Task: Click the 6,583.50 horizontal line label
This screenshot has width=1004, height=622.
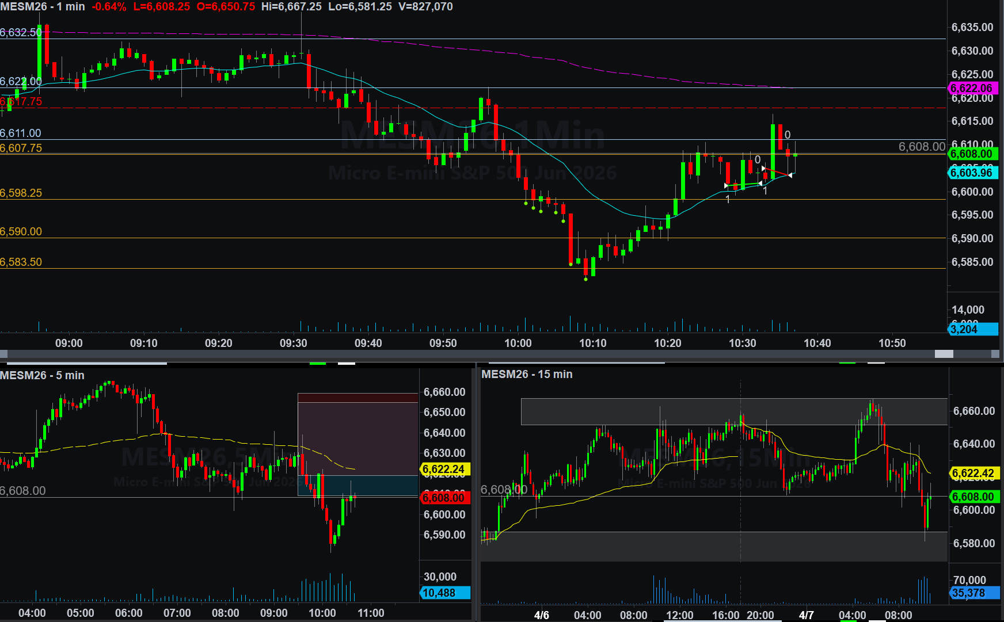Action: click(x=21, y=262)
